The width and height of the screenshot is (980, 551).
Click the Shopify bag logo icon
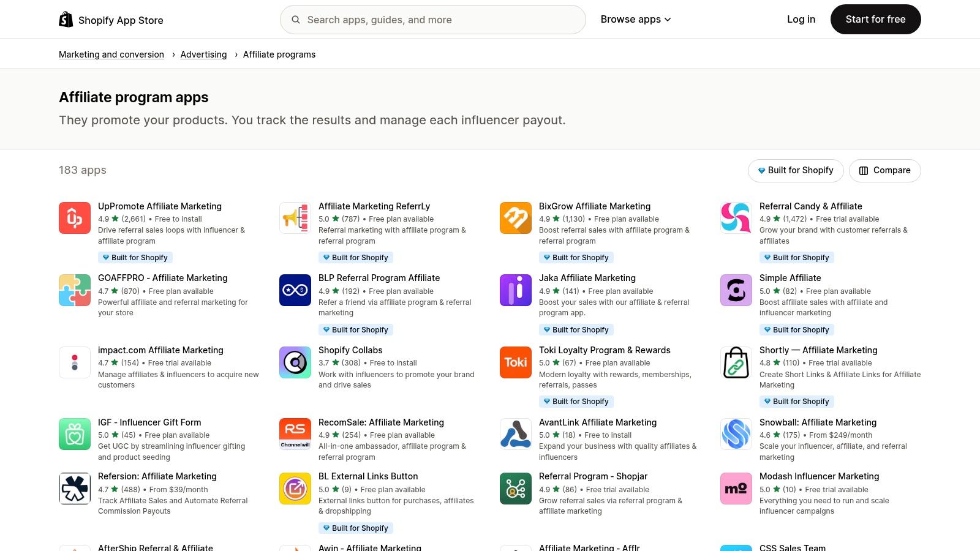(x=66, y=20)
